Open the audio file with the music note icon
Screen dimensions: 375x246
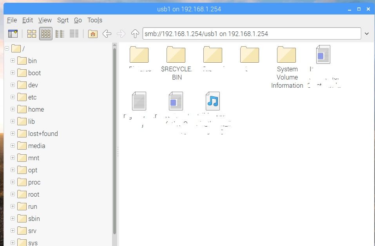coord(212,101)
